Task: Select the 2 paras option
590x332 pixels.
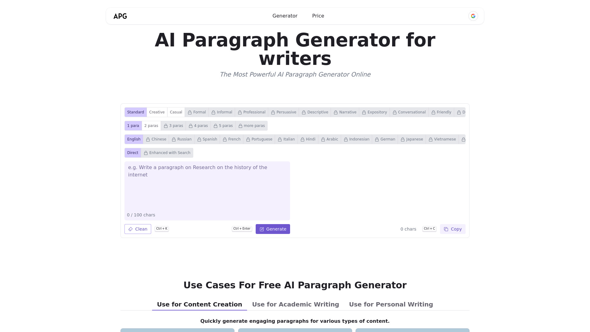Action: (x=151, y=126)
